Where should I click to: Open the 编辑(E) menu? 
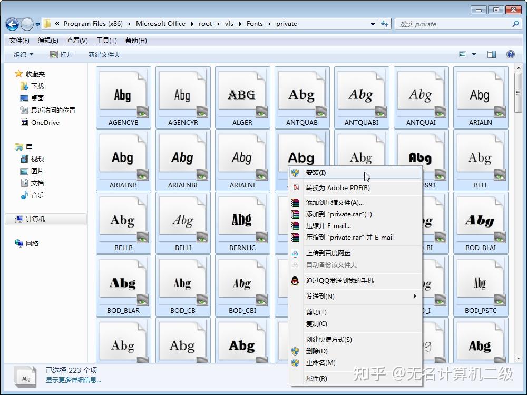click(48, 41)
